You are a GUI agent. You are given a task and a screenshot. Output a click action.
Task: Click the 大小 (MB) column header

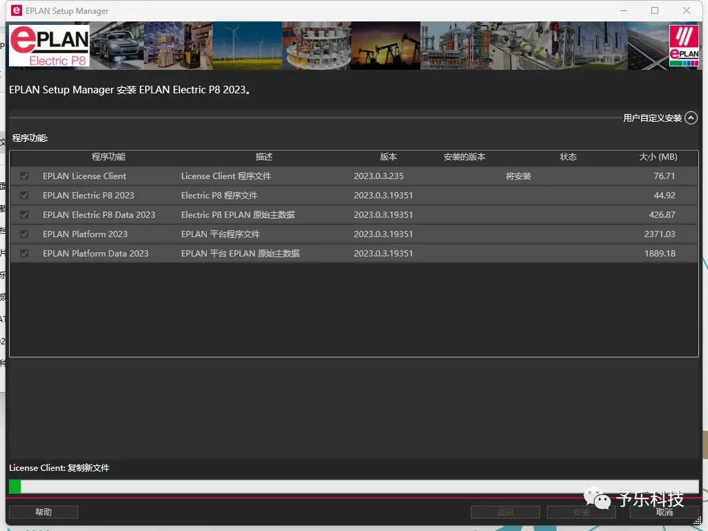(x=658, y=157)
